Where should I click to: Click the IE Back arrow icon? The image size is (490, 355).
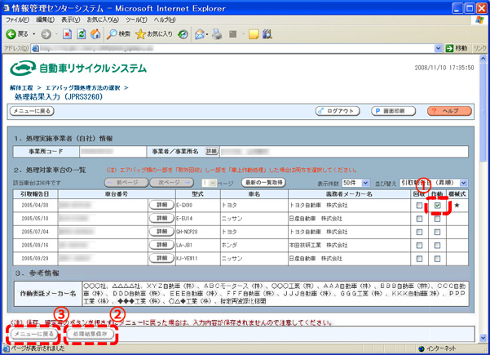pyautogui.click(x=11, y=34)
